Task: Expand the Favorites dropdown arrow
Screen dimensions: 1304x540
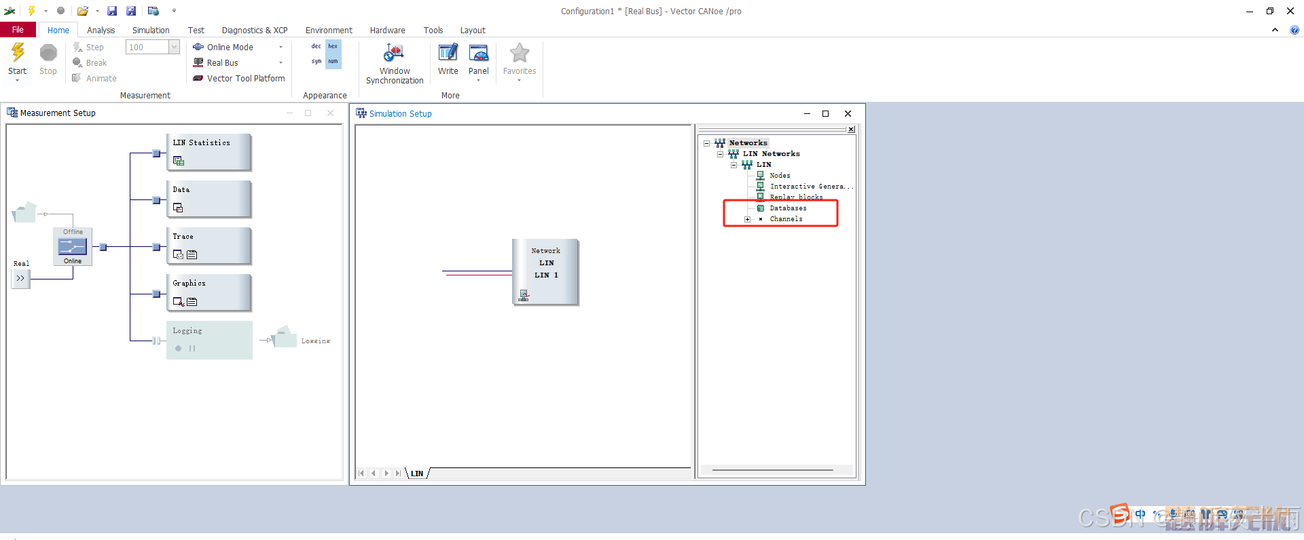Action: 520,81
